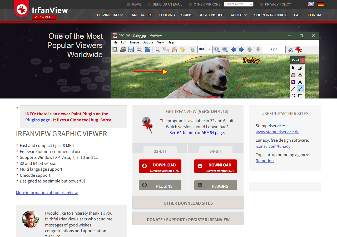Click the blue previous image arrow in banner
Image resolution: width=337 pixels, height=237 pixels.
233,49
